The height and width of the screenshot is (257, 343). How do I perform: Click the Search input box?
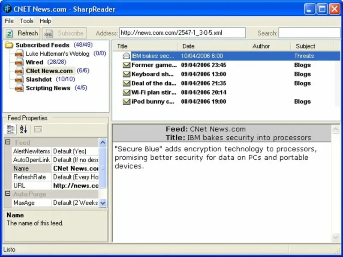(309, 33)
